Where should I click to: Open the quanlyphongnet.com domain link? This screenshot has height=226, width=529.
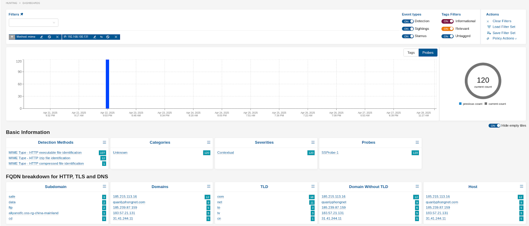point(129,202)
